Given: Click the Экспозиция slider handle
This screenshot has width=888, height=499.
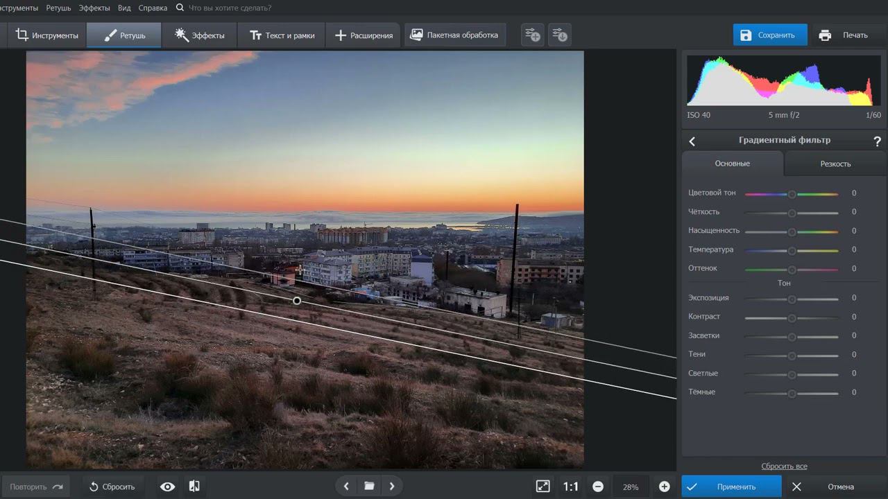Looking at the screenshot, I should tap(792, 299).
